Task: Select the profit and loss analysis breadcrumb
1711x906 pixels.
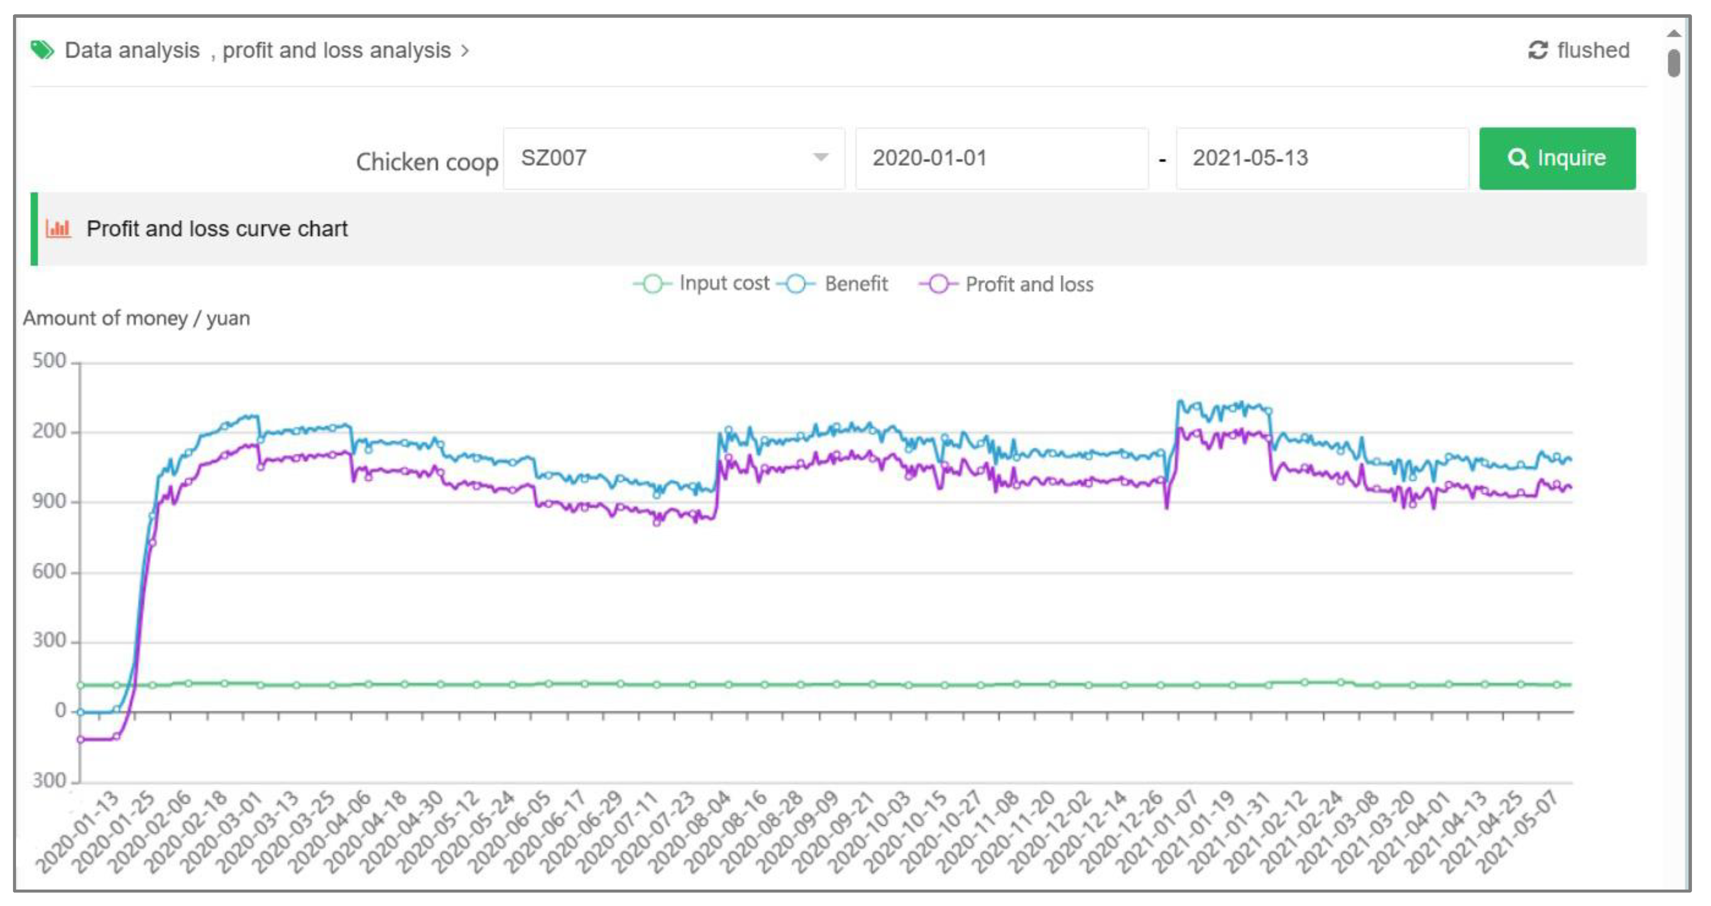Action: coord(336,51)
